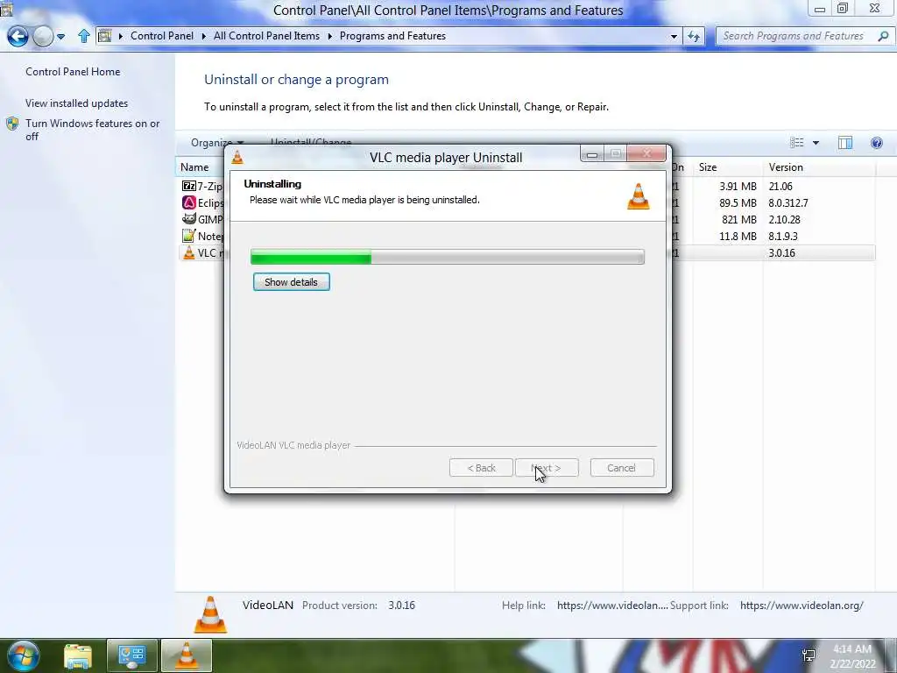The height and width of the screenshot is (673, 897).
Task: Select the VLC program icon in list
Action: pyautogui.click(x=189, y=252)
